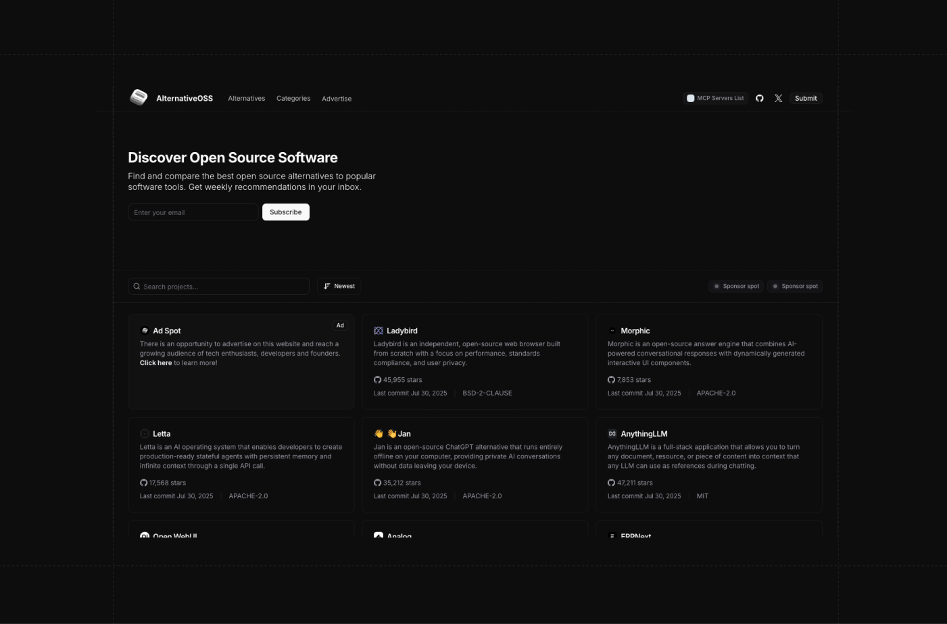Open the Letta project title
The width and height of the screenshot is (947, 624).
click(x=162, y=433)
